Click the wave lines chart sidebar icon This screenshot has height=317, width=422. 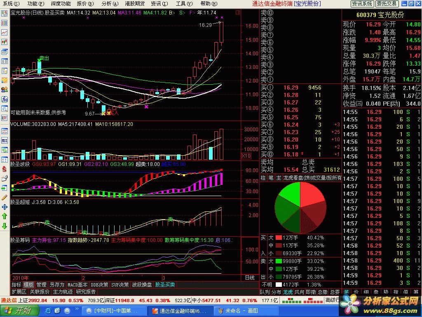(4, 131)
